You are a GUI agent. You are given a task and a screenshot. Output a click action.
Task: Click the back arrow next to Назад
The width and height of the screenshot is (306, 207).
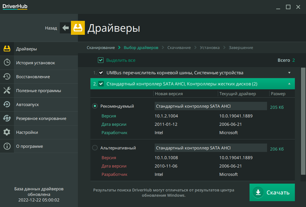[65, 28]
